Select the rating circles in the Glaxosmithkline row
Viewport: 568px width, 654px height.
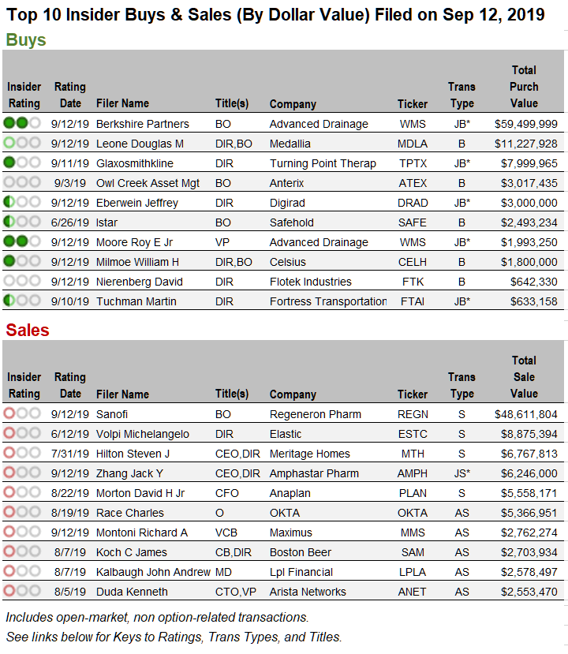coord(22,163)
